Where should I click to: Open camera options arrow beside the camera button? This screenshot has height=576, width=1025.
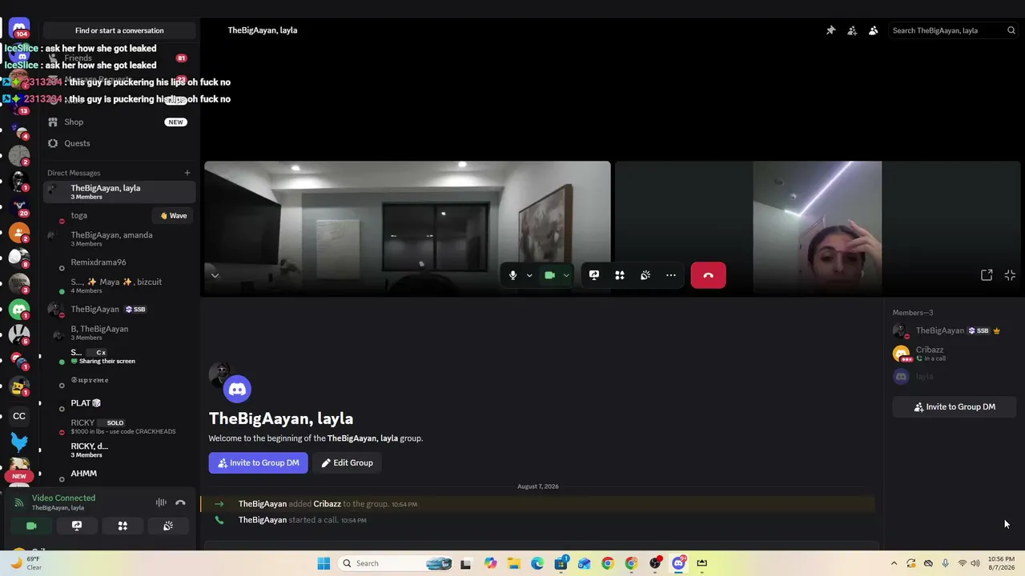tap(566, 276)
